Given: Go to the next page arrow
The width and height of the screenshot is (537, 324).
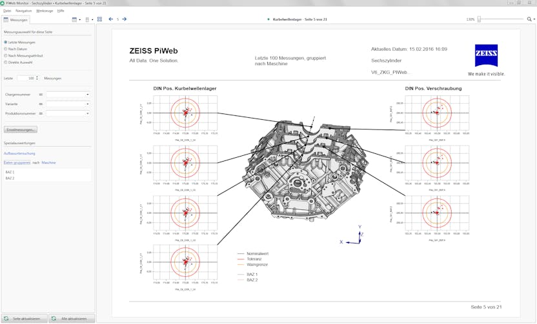Looking at the screenshot, I should coord(125,19).
